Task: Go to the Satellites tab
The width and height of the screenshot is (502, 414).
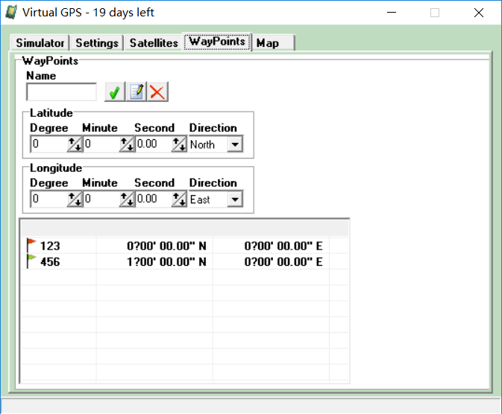Action: 154,43
